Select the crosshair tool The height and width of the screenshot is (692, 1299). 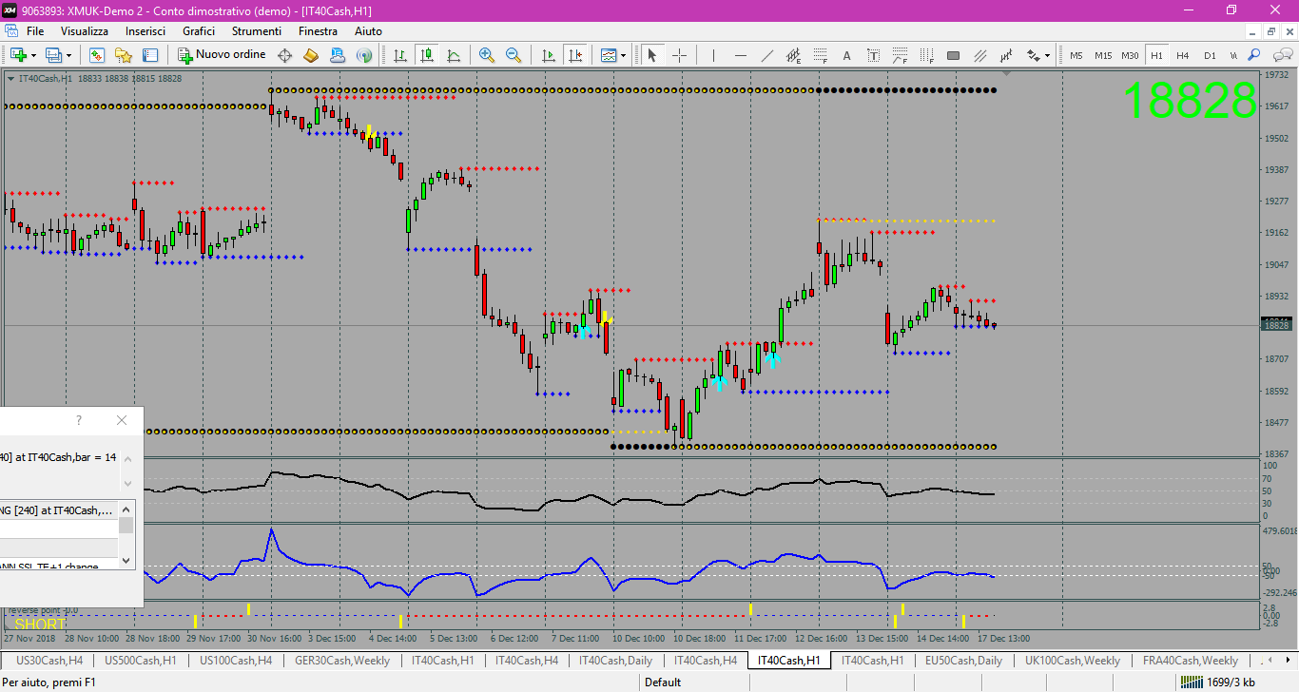(x=679, y=55)
